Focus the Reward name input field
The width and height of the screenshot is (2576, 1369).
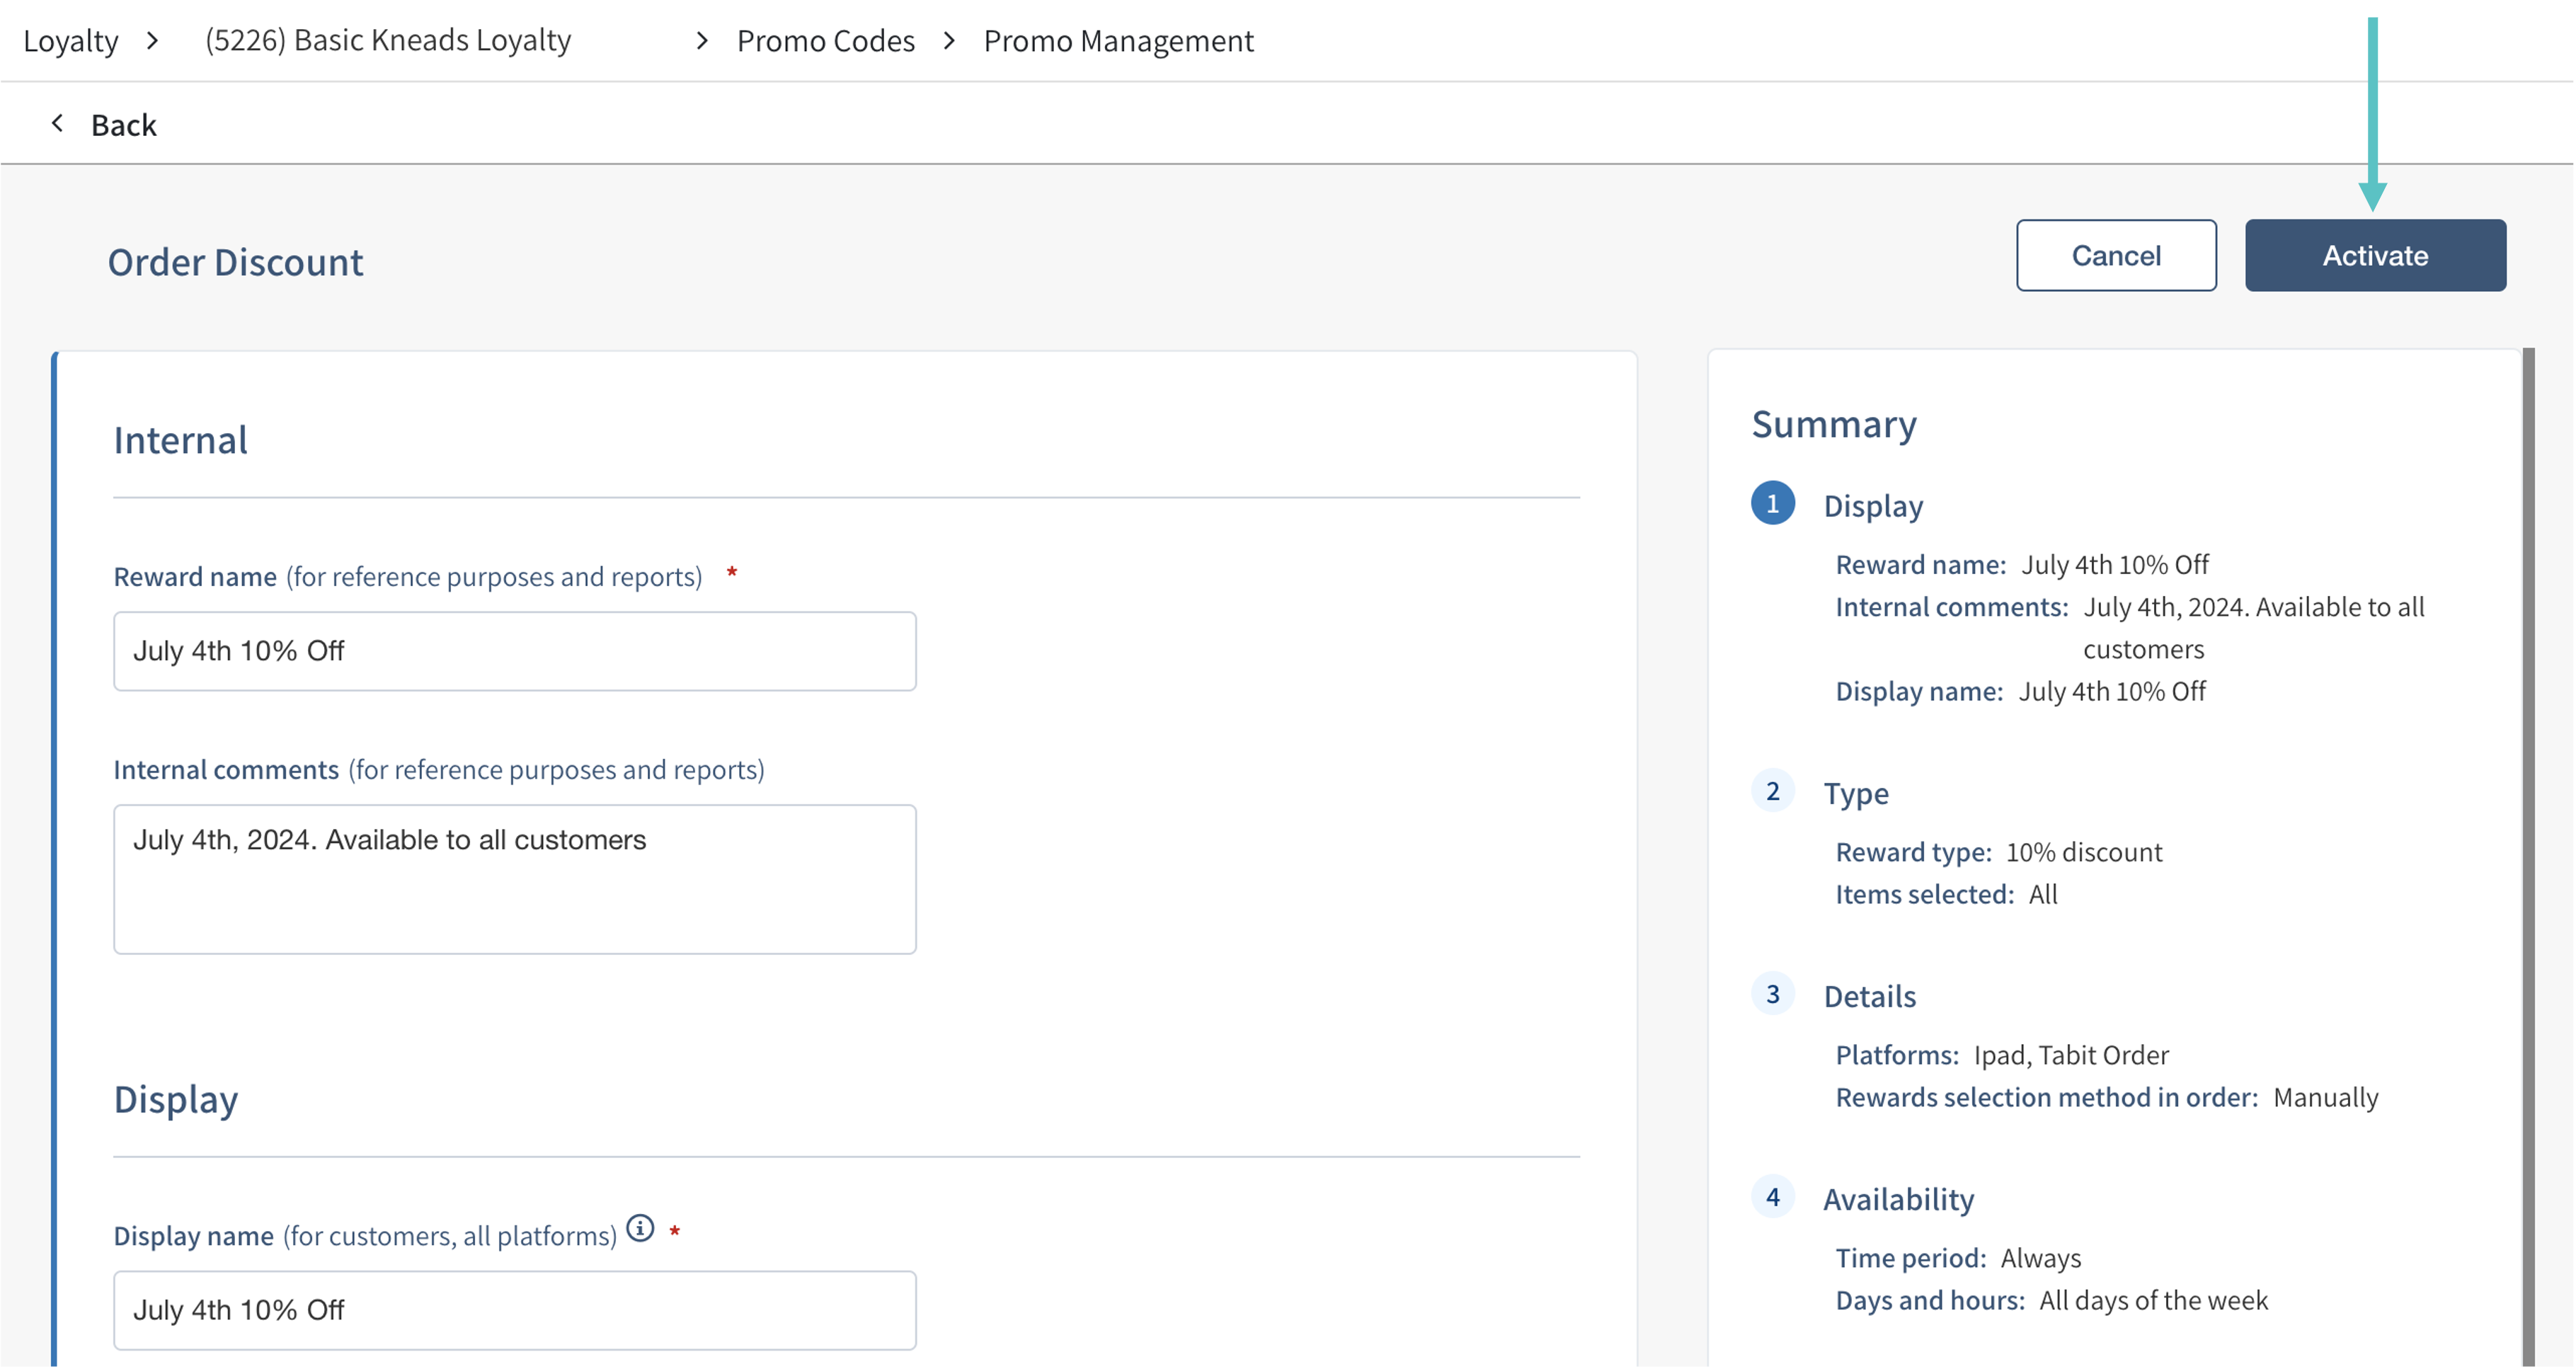click(514, 651)
